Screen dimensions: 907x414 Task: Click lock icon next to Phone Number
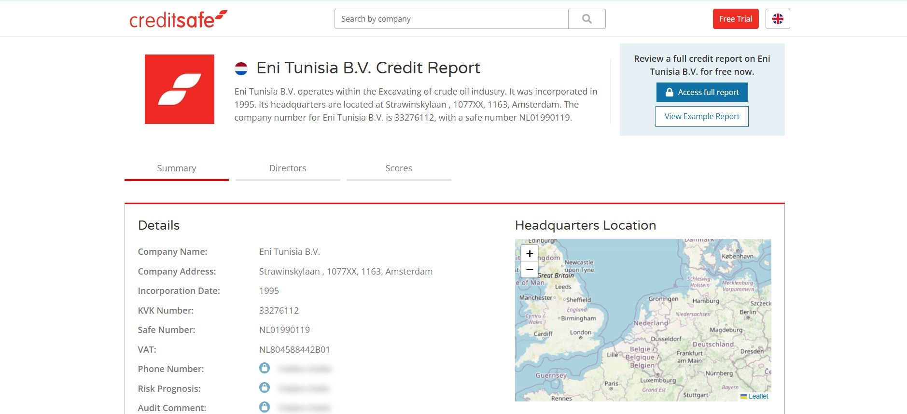point(265,368)
